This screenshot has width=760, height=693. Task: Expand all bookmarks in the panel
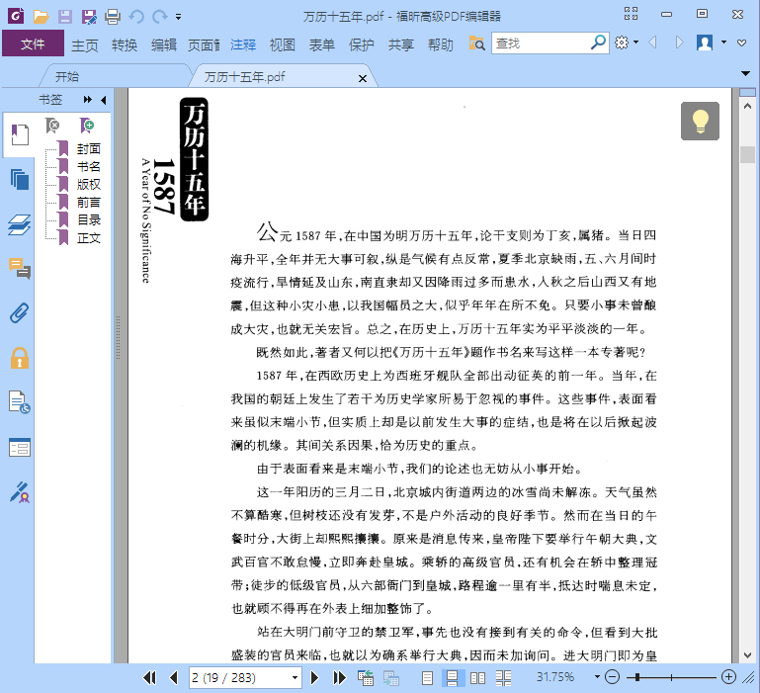pyautogui.click(x=87, y=100)
